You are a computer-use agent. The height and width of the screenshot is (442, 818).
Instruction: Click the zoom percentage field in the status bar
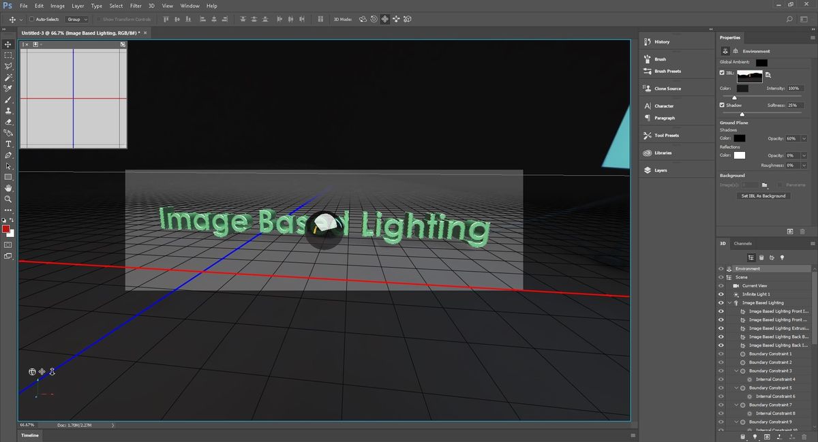click(26, 424)
